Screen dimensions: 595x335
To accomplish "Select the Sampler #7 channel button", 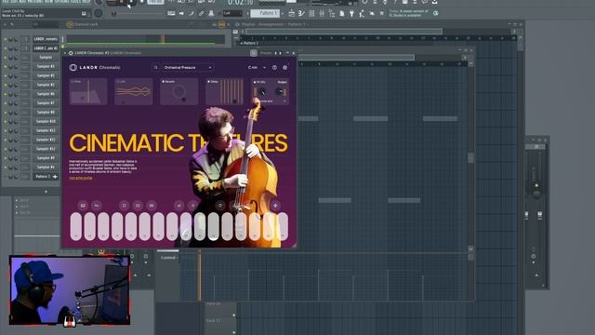I will [x=46, y=103].
